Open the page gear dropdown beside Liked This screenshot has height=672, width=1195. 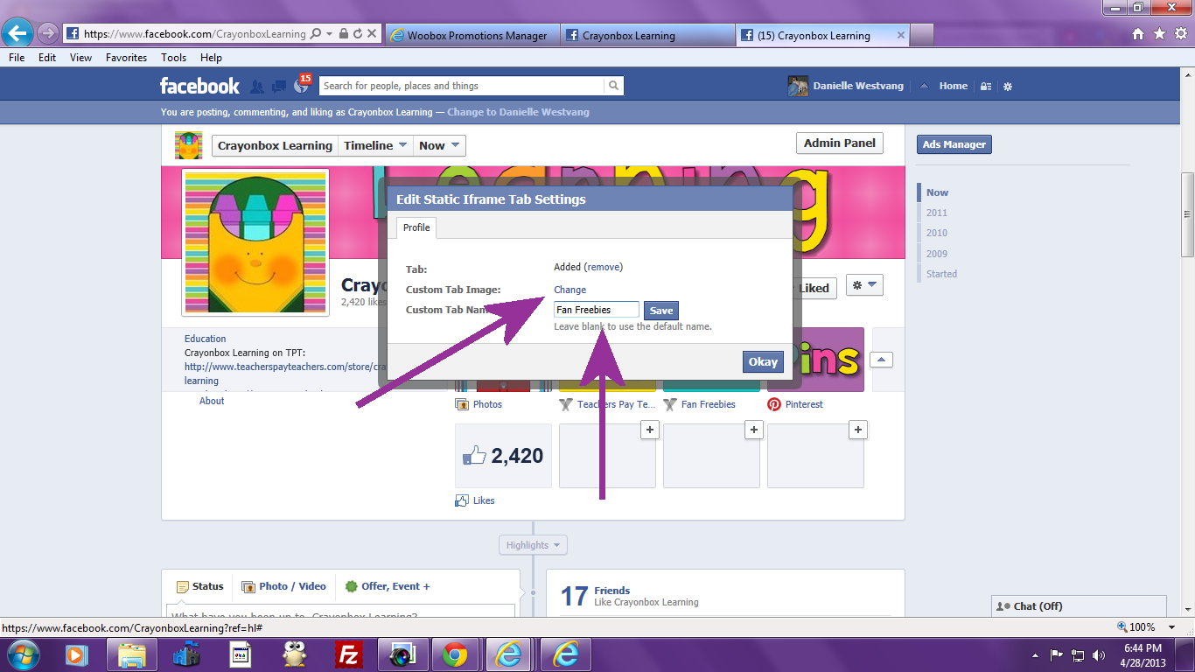[x=863, y=286]
